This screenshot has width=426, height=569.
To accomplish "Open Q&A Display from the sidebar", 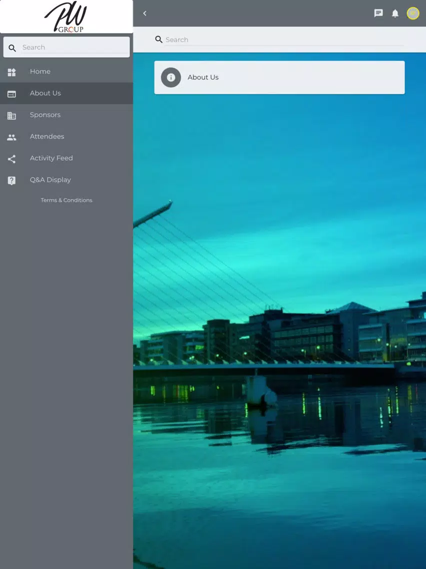I will tap(66, 180).
